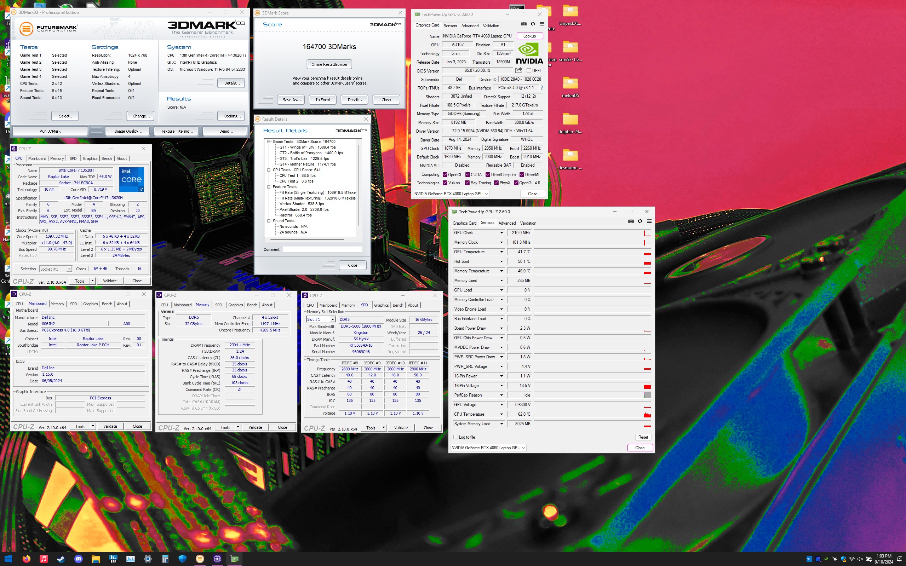Viewport: 906px width, 566px height.
Task: Click the Intel Core i7 logo in CPU-Z
Action: [131, 180]
